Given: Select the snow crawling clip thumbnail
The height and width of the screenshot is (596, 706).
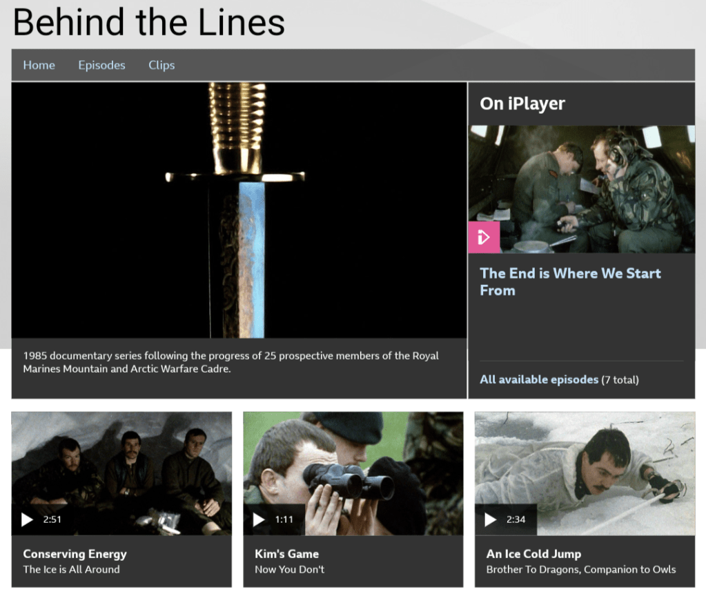Looking at the screenshot, I should [x=585, y=474].
